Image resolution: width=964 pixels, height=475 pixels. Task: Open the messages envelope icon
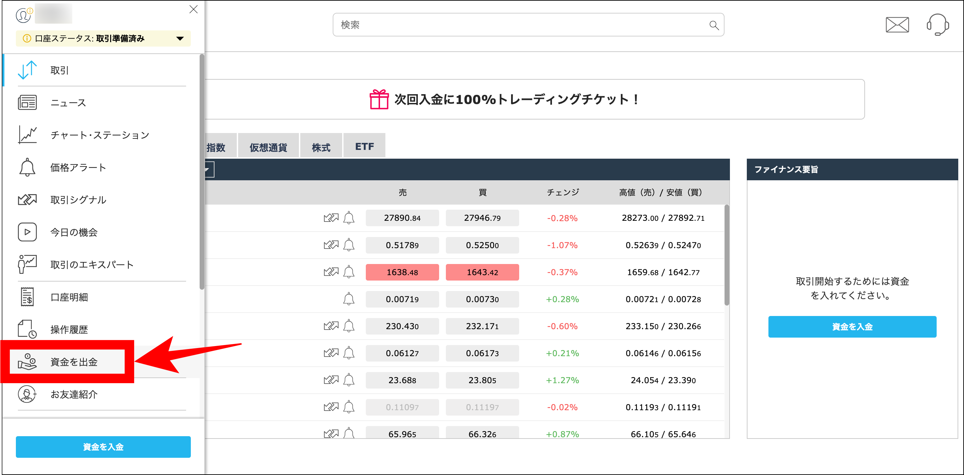(x=897, y=25)
